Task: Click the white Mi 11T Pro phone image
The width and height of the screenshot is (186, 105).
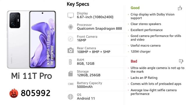Action: coord(31,40)
